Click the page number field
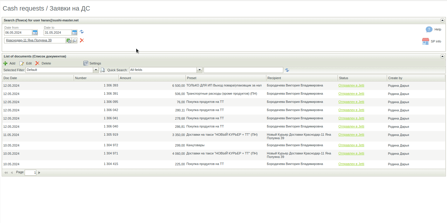447x223 pixels. tap(30, 173)
